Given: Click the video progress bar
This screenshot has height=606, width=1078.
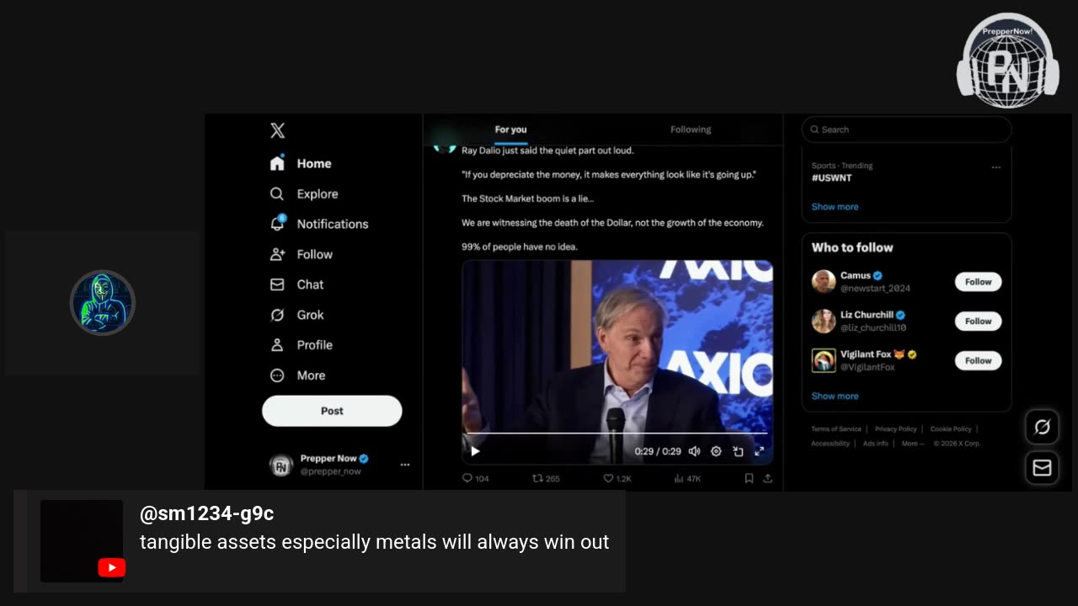Looking at the screenshot, I should point(616,433).
